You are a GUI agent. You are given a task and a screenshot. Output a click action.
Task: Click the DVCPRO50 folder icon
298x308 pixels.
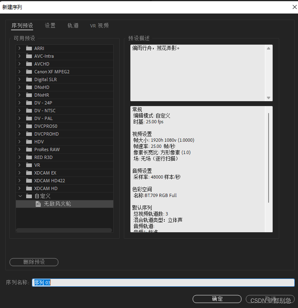[29, 126]
